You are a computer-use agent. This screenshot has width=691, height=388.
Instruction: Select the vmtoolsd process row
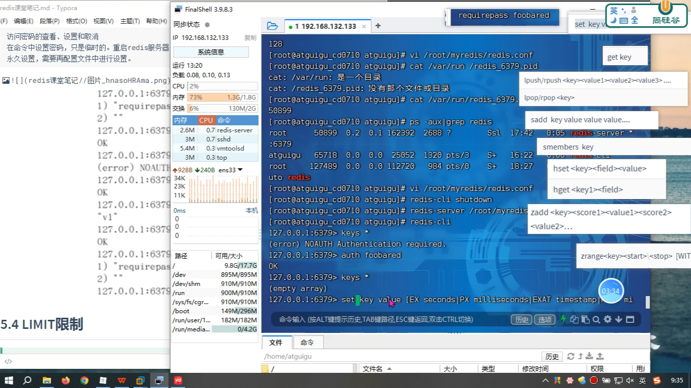[x=216, y=148]
